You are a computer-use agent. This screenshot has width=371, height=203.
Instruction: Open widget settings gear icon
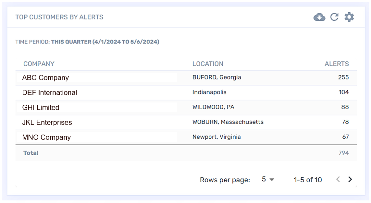coord(349,17)
